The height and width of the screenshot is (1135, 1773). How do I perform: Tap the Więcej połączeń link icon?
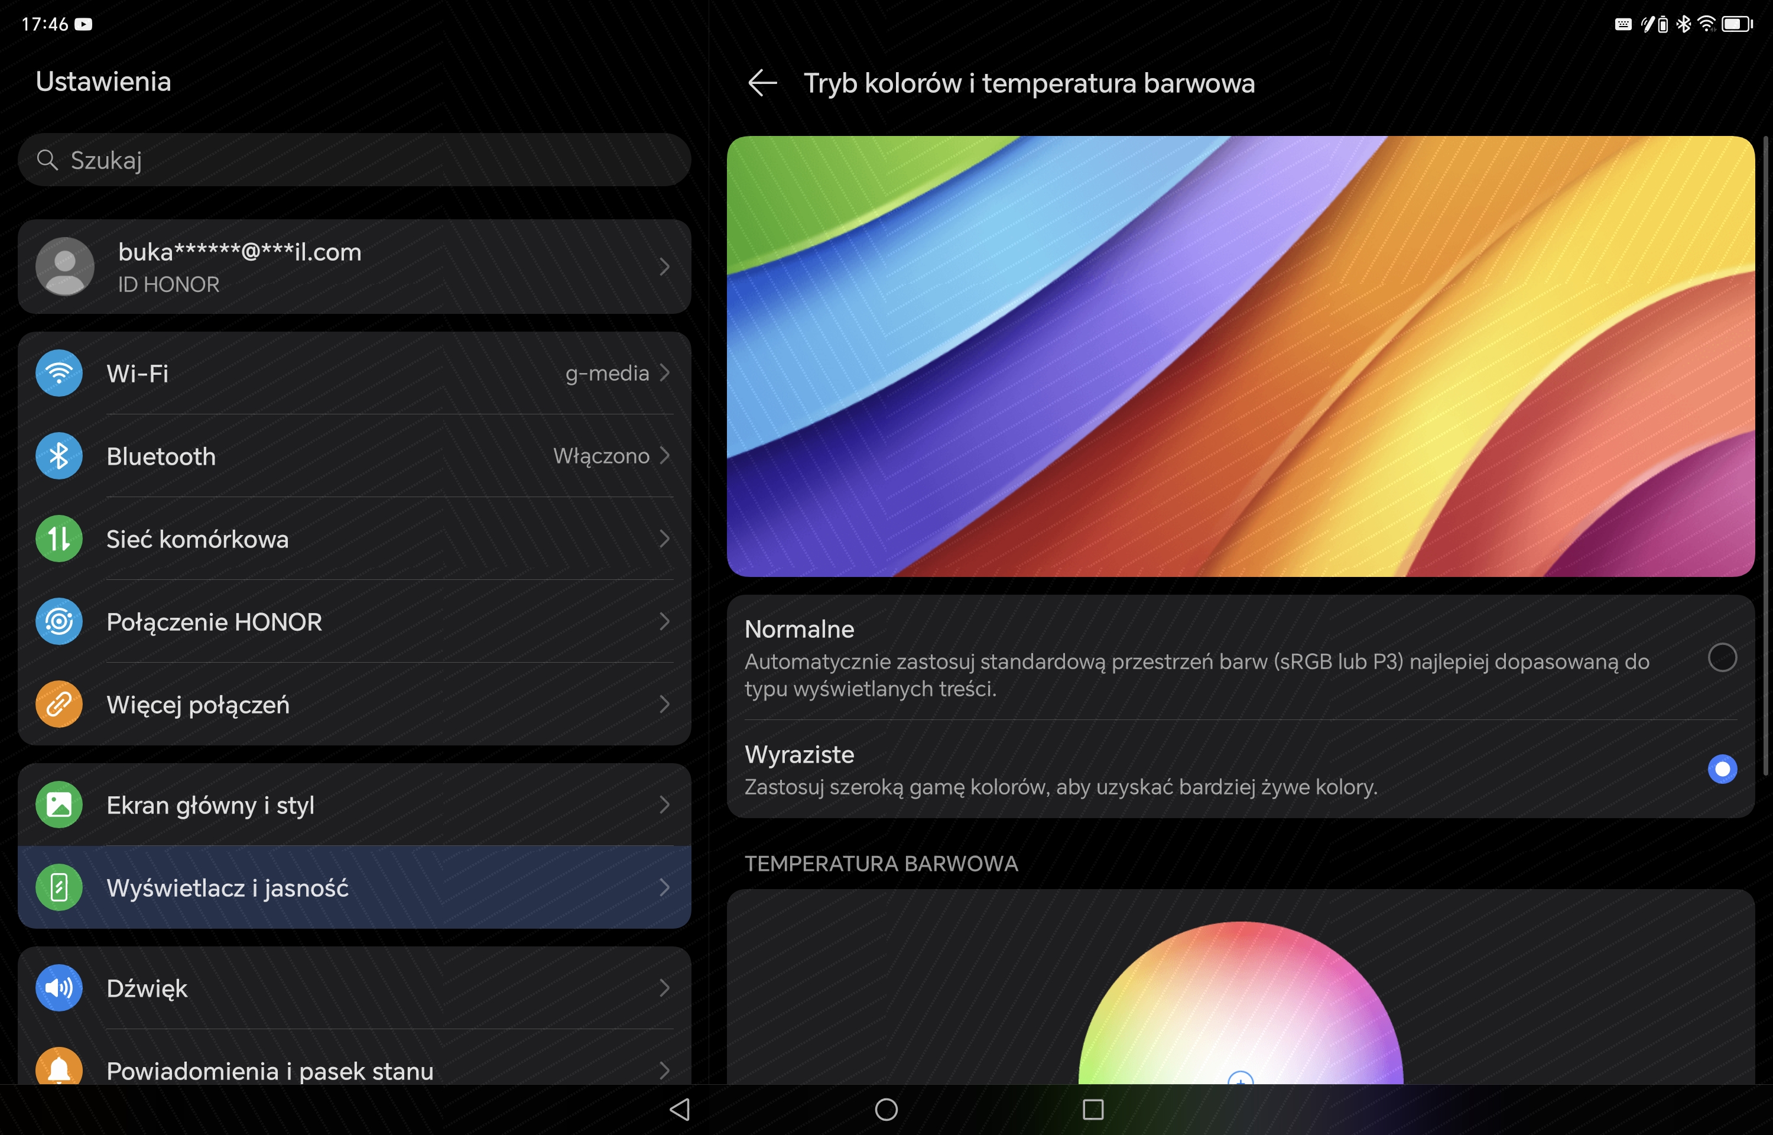[59, 705]
